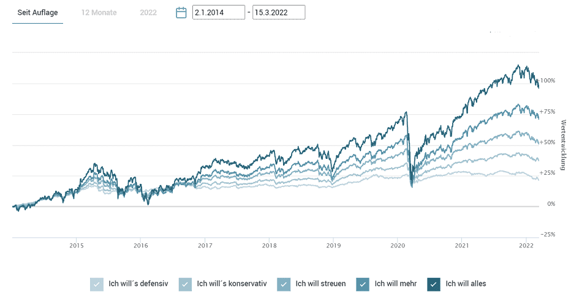582x300 pixels.
Task: Switch to the '12 Monate' tab
Action: [x=99, y=13]
